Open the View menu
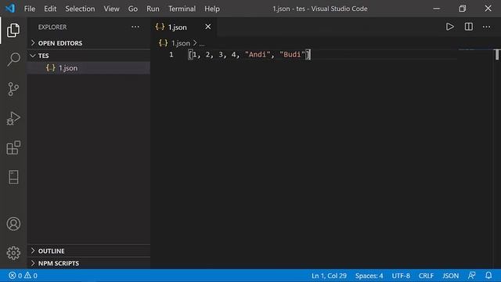The width and height of the screenshot is (501, 282). coord(111,9)
